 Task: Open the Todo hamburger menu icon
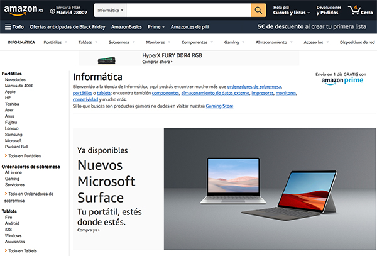(8, 26)
